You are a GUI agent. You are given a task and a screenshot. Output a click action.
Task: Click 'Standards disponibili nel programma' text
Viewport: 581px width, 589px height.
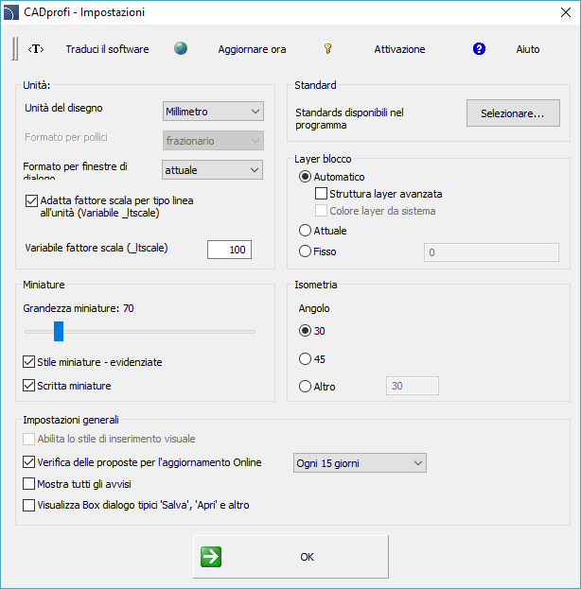click(x=349, y=119)
